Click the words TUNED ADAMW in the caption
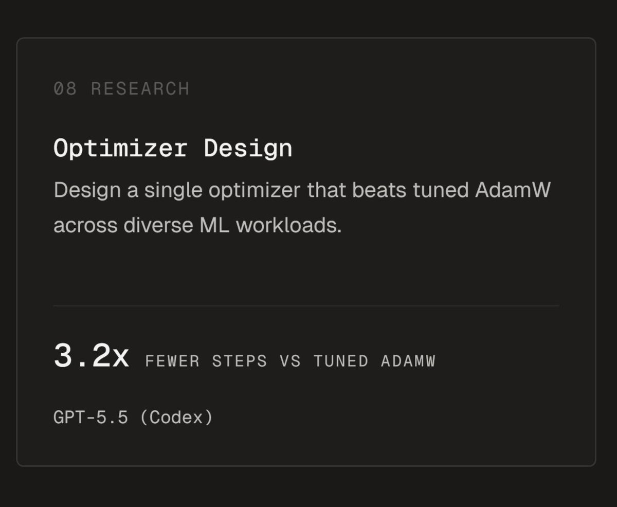The height and width of the screenshot is (507, 617). [x=374, y=361]
